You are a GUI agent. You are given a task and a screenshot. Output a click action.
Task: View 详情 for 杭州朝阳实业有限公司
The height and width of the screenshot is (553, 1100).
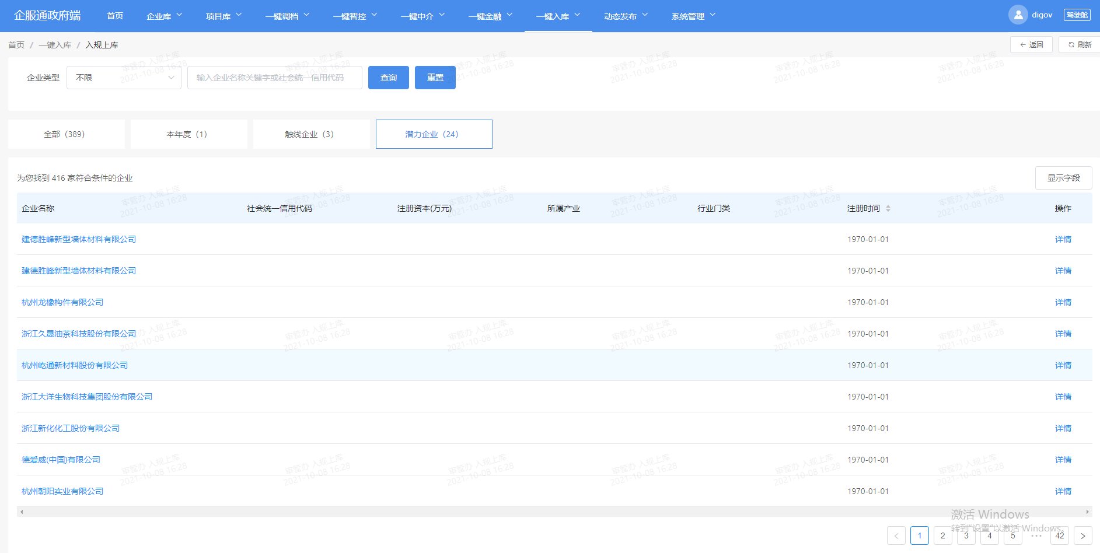(x=1063, y=491)
